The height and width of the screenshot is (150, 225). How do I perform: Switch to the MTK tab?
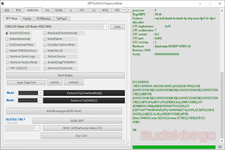pos(18,10)
